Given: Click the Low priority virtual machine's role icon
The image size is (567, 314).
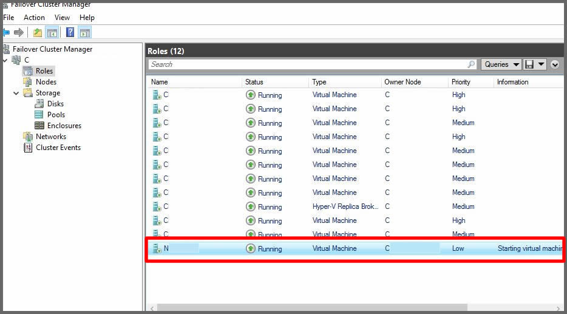Looking at the screenshot, I should 157,248.
